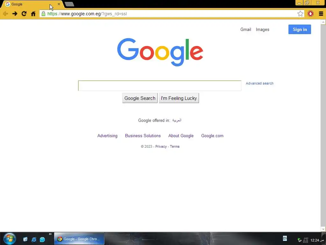Open Business Solutions link

coord(143,136)
